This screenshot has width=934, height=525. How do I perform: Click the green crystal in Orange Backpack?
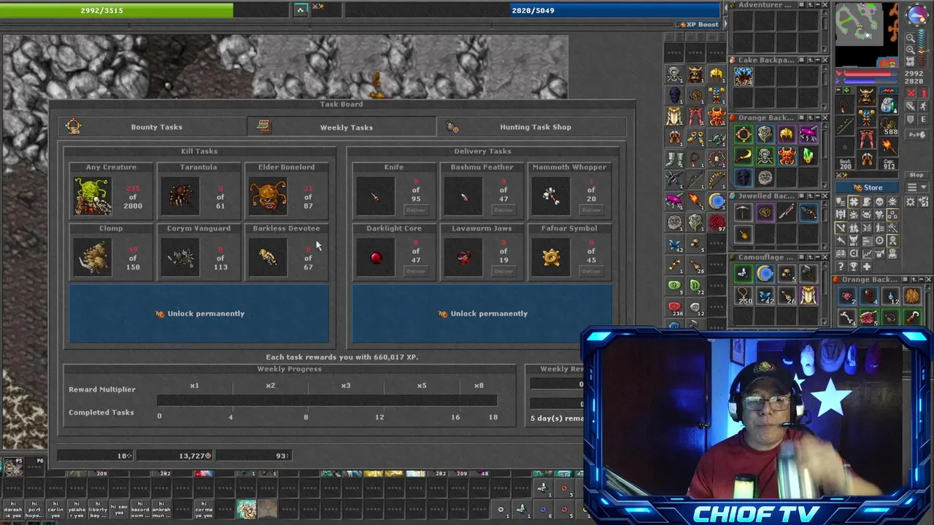click(x=808, y=155)
